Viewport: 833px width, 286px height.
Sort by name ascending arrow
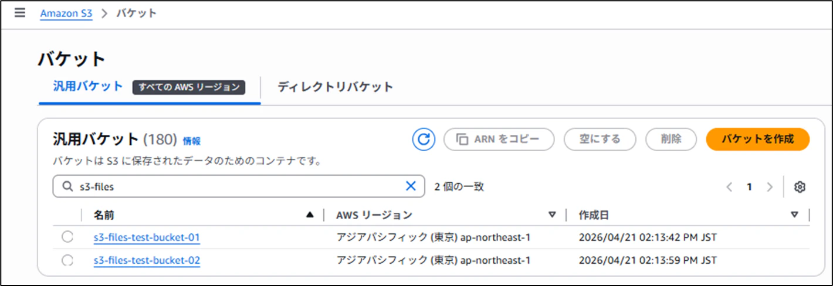[310, 215]
